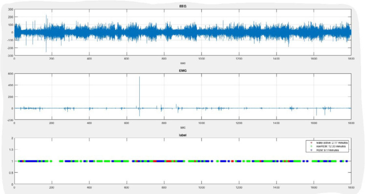Viewport: 365px width, 194px height.
Task: Click the 1.5 tick on label y-axis
Action: pyautogui.click(x=11, y=150)
